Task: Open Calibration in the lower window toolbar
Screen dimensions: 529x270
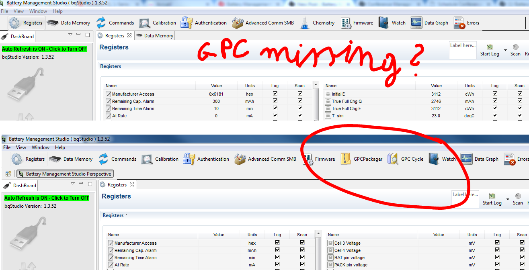Action: pyautogui.click(x=160, y=159)
